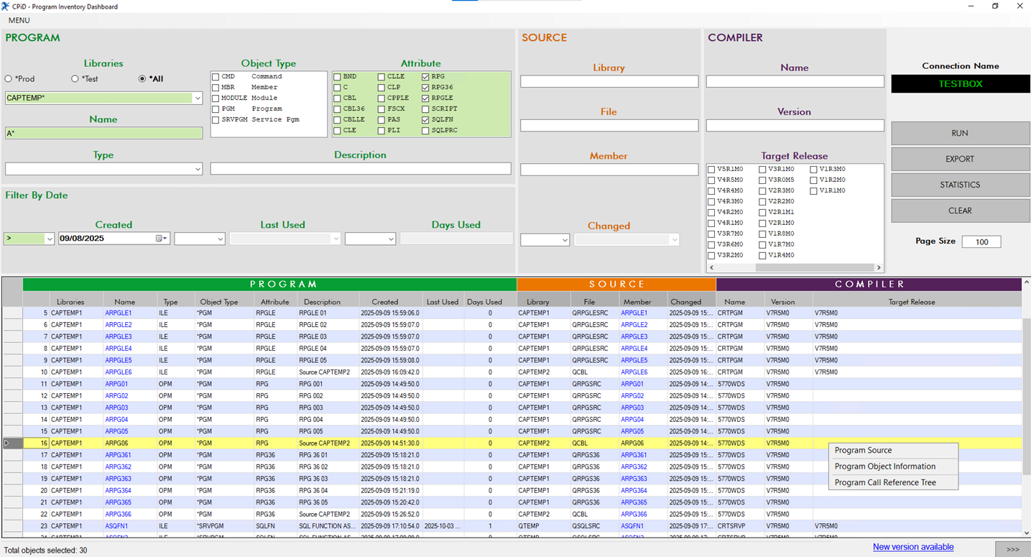Select the *Prod libraries radio button
The image size is (1031, 557).
click(9, 79)
